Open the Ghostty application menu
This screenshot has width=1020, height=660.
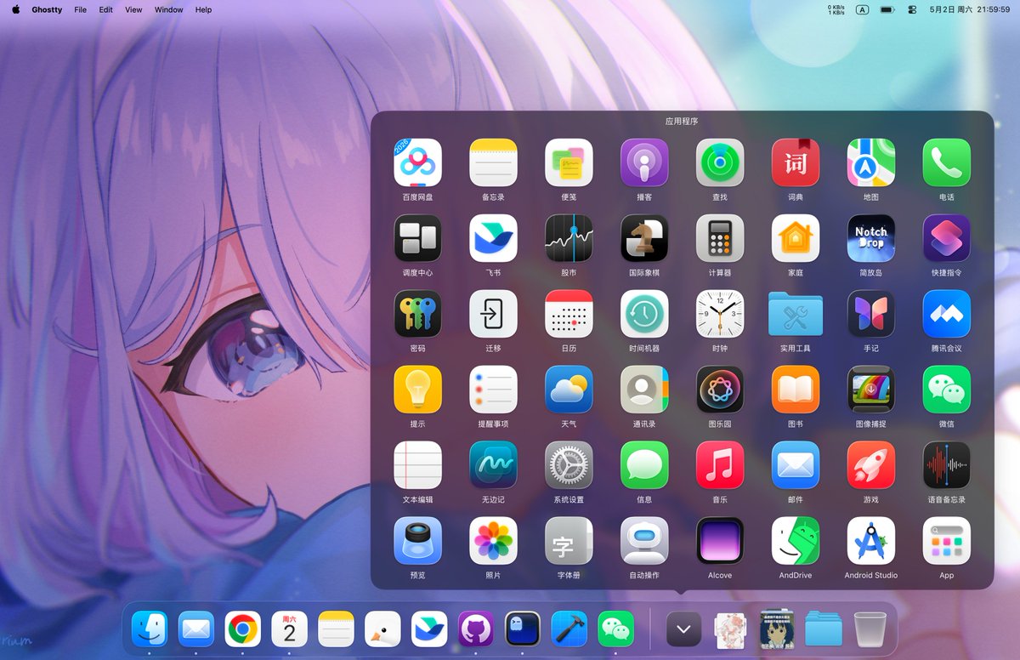pyautogui.click(x=47, y=9)
